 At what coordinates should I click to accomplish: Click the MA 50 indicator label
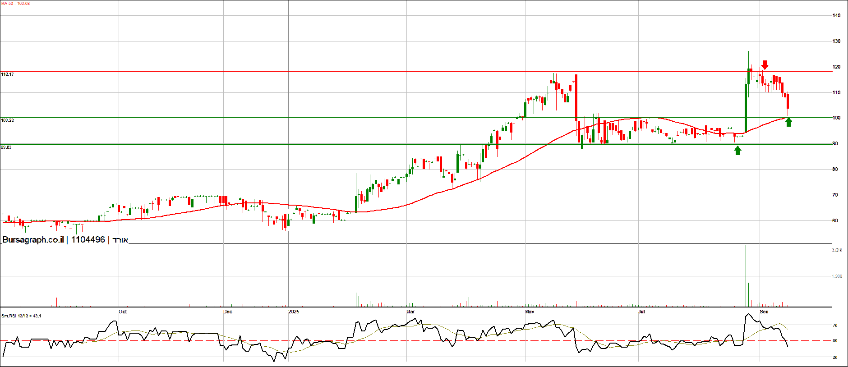point(15,4)
